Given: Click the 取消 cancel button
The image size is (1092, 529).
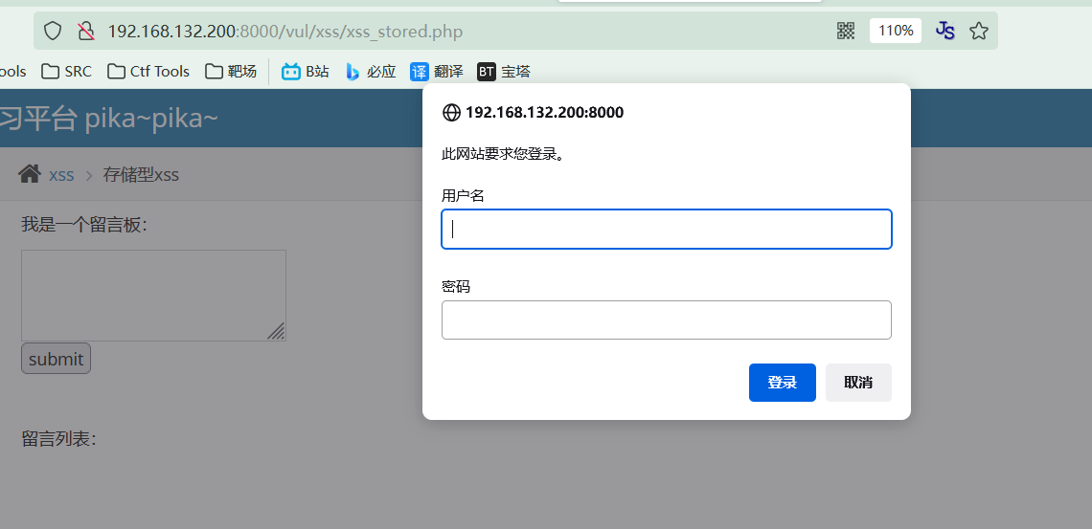Looking at the screenshot, I should coord(857,383).
